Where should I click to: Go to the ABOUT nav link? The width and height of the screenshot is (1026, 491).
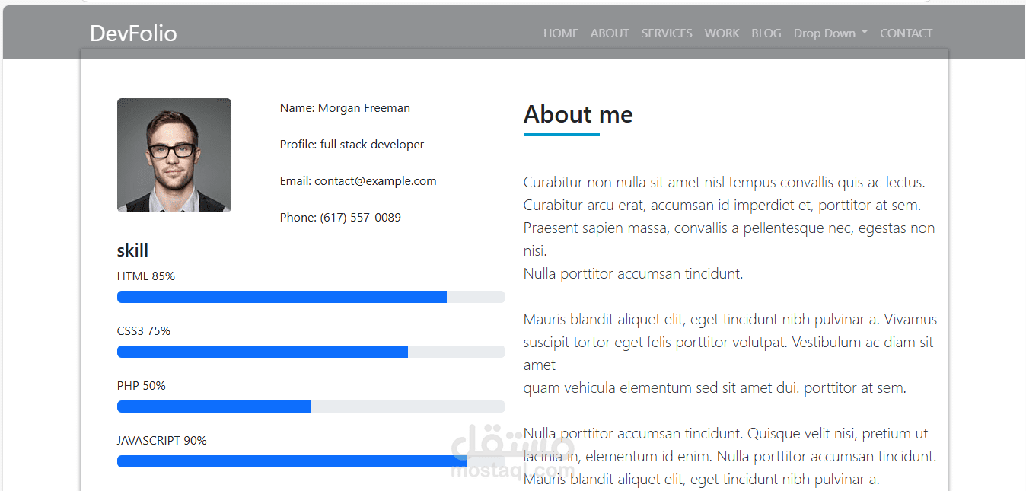click(x=610, y=33)
